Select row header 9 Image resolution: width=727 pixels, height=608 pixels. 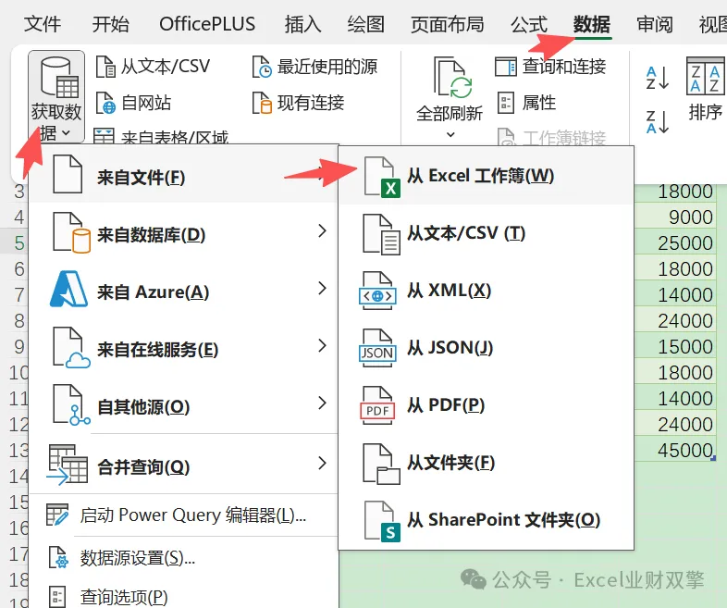[x=15, y=346]
